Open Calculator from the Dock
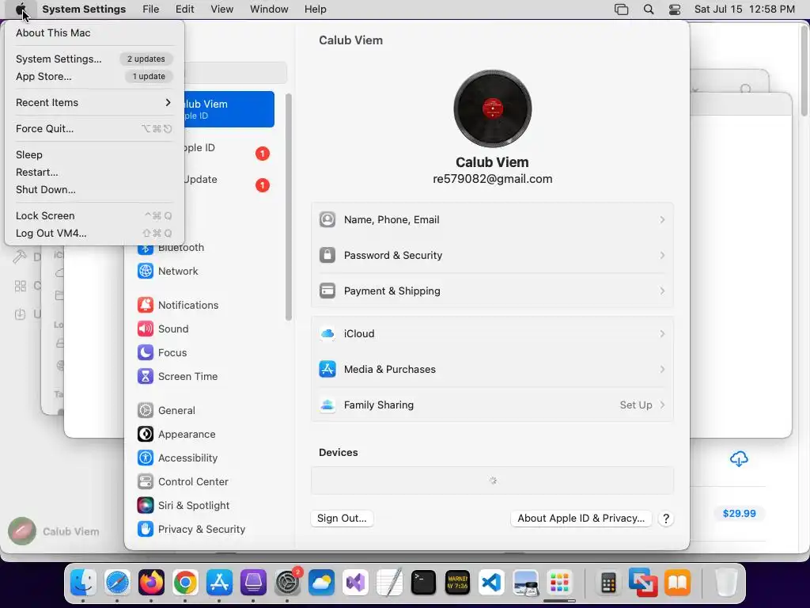810x608 pixels. 608,583
